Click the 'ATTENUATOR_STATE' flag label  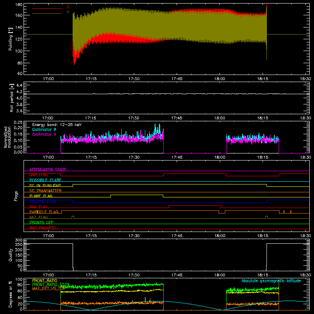coord(47,170)
